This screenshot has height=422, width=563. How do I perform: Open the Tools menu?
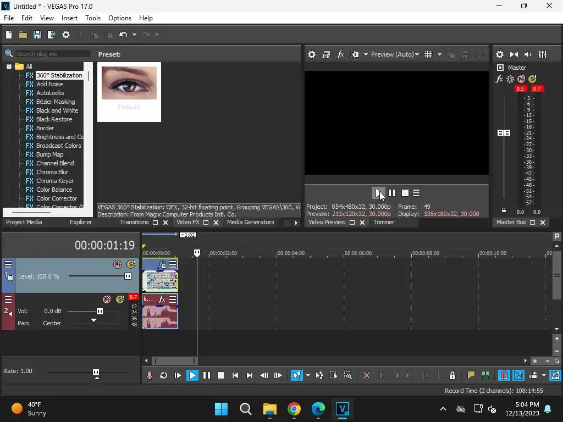tap(92, 18)
